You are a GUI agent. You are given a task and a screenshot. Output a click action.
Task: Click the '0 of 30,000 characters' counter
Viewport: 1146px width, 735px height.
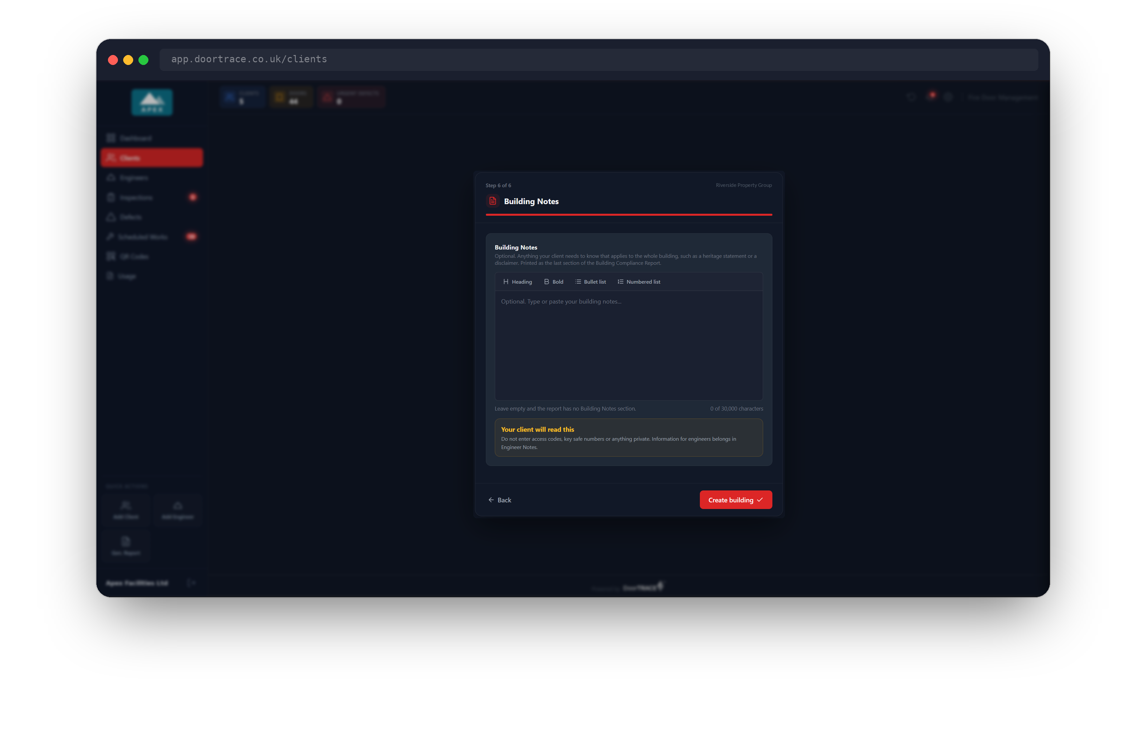(736, 409)
